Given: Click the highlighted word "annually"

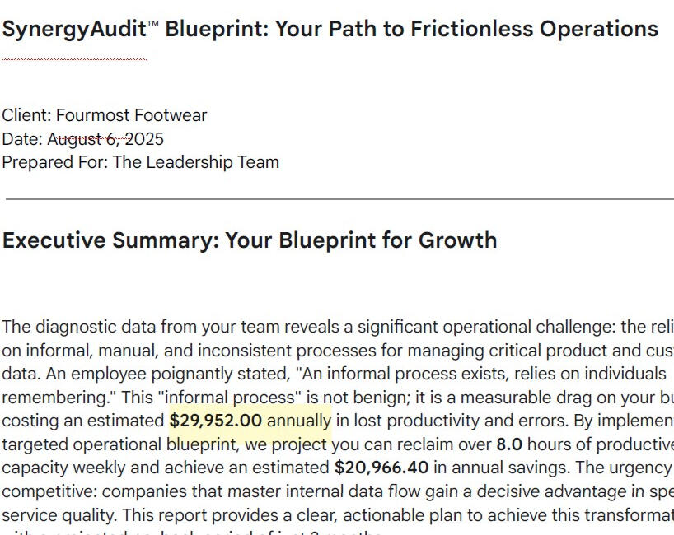Looking at the screenshot, I should coord(299,421).
